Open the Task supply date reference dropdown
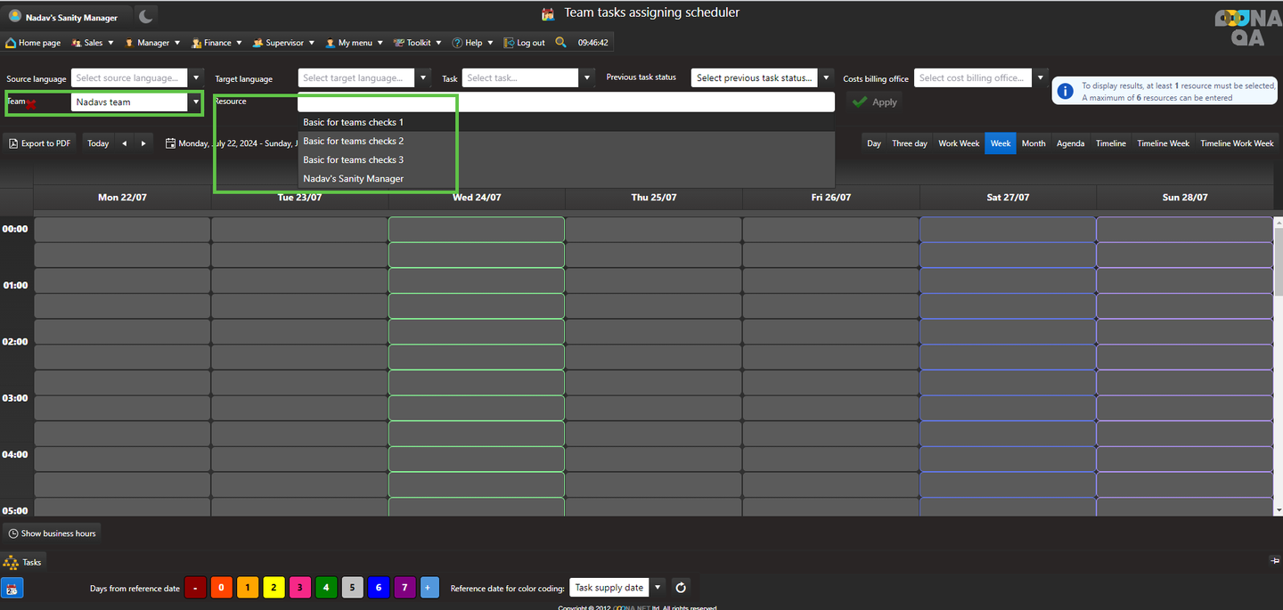This screenshot has height=610, width=1283. click(658, 588)
